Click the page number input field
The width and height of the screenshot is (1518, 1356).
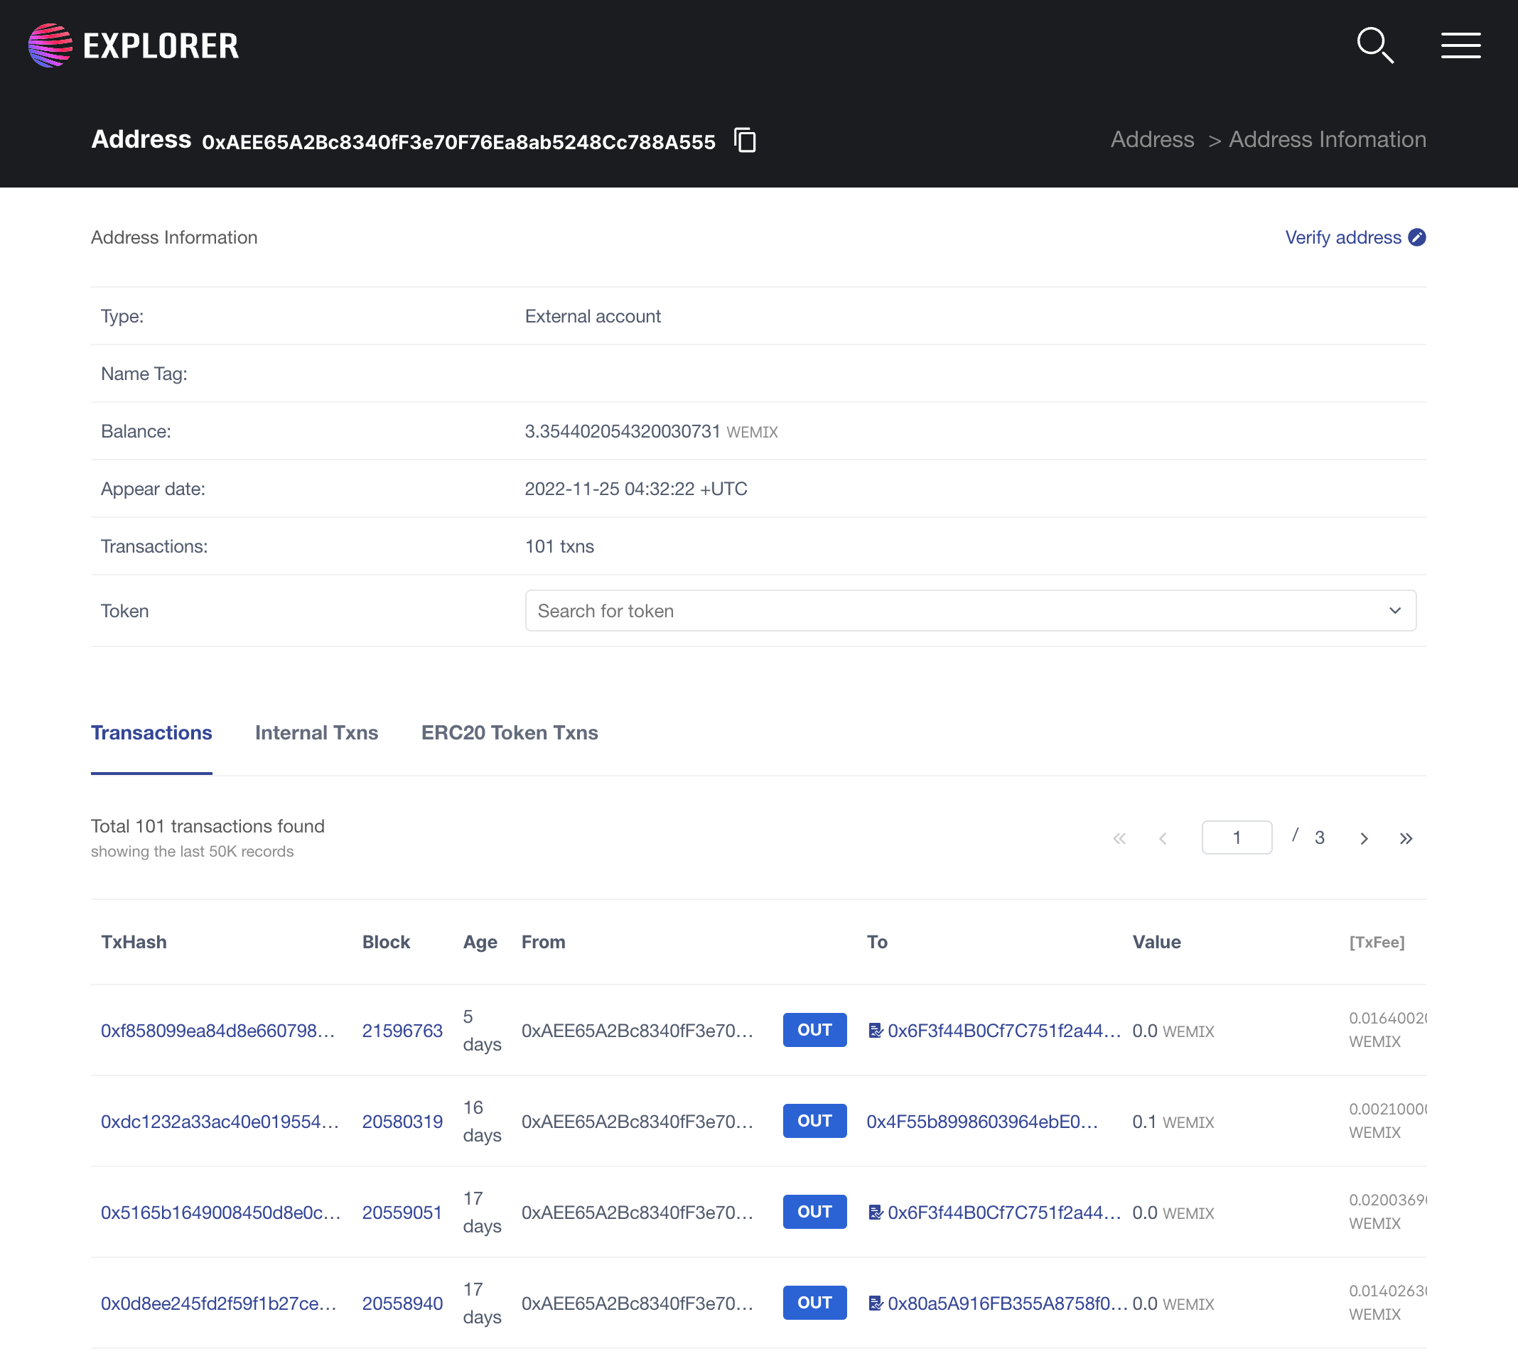(x=1236, y=837)
